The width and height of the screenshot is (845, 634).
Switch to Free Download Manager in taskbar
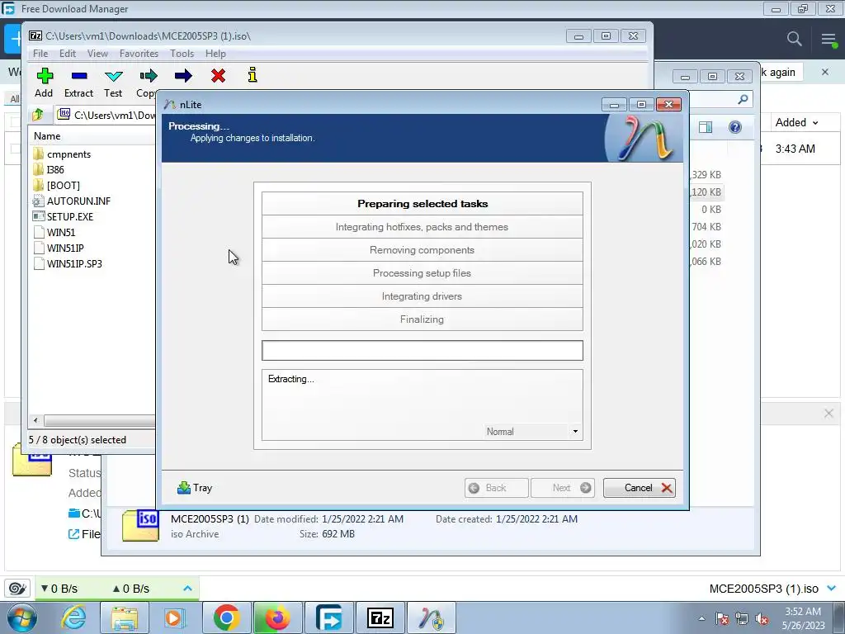pyautogui.click(x=328, y=617)
